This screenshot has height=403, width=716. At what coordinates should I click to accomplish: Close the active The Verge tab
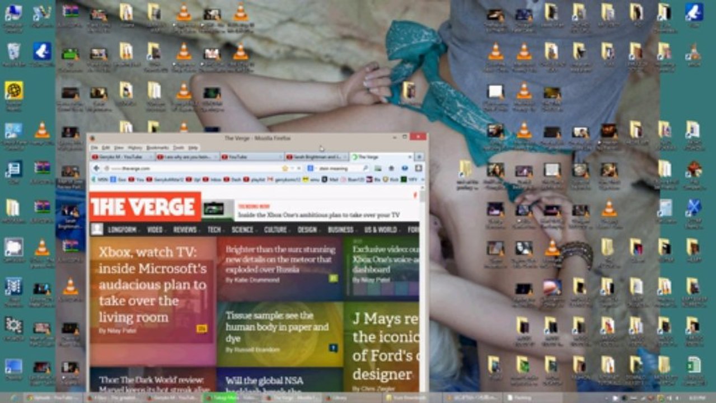click(x=410, y=157)
